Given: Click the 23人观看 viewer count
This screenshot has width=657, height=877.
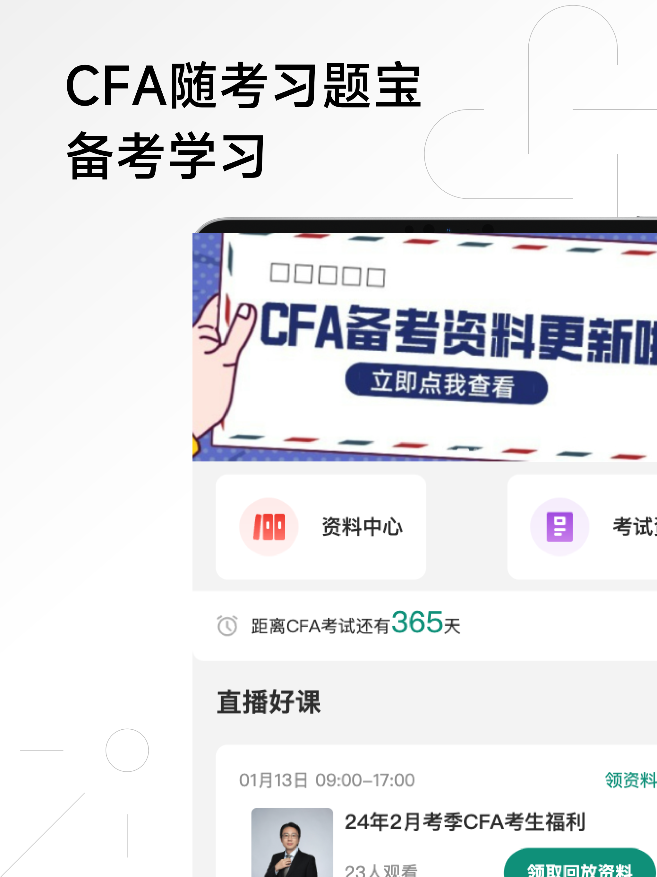Looking at the screenshot, I should click(381, 871).
